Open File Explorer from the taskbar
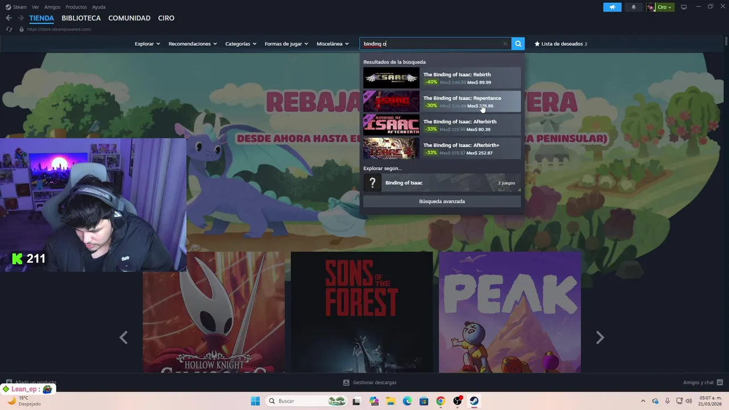Viewport: 729px width, 410px height. point(390,401)
